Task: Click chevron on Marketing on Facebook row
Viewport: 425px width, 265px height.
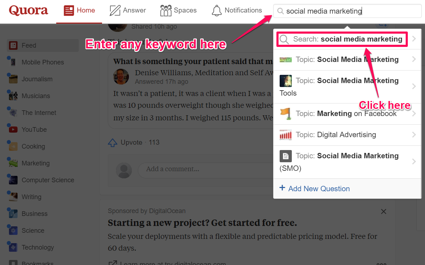Action: [414, 114]
